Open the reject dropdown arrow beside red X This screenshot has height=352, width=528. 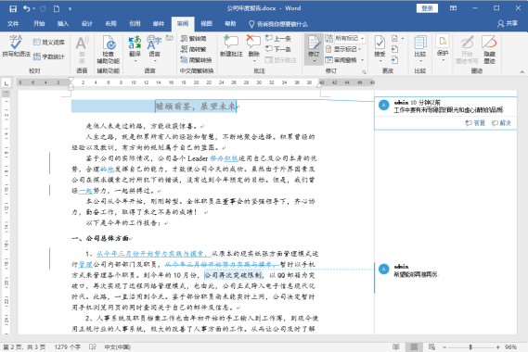pyautogui.click(x=402, y=39)
